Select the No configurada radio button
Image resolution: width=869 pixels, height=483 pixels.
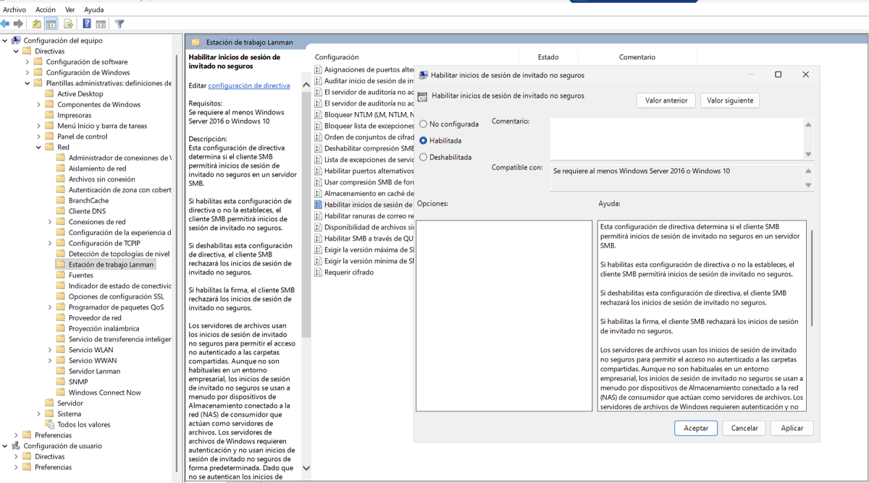tap(423, 124)
